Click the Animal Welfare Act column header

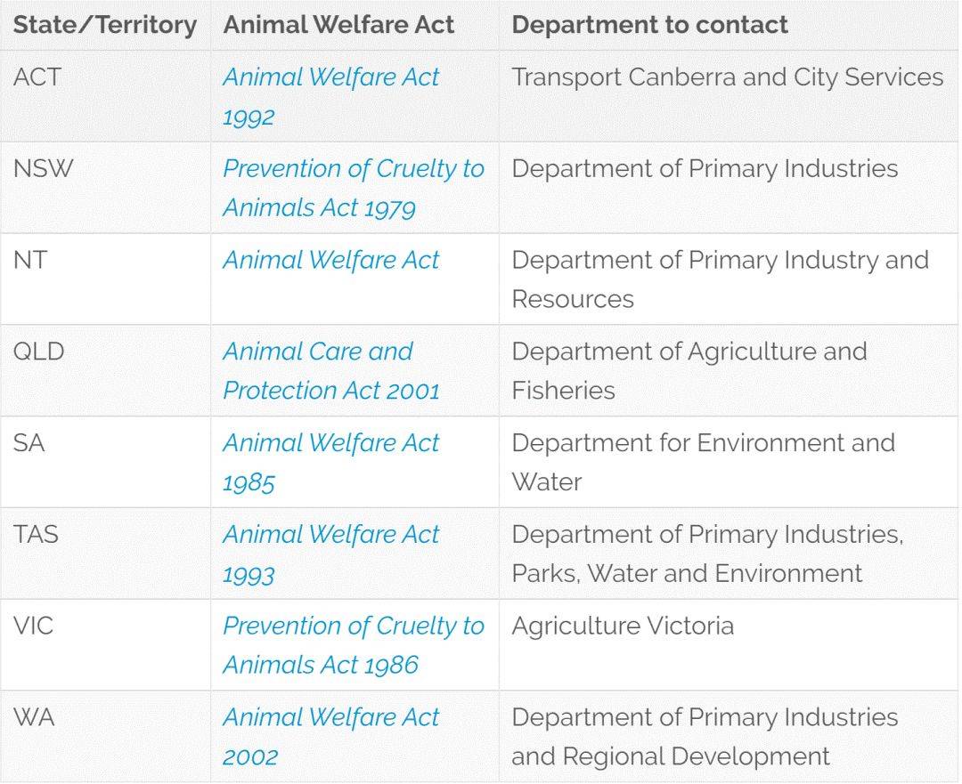(338, 25)
